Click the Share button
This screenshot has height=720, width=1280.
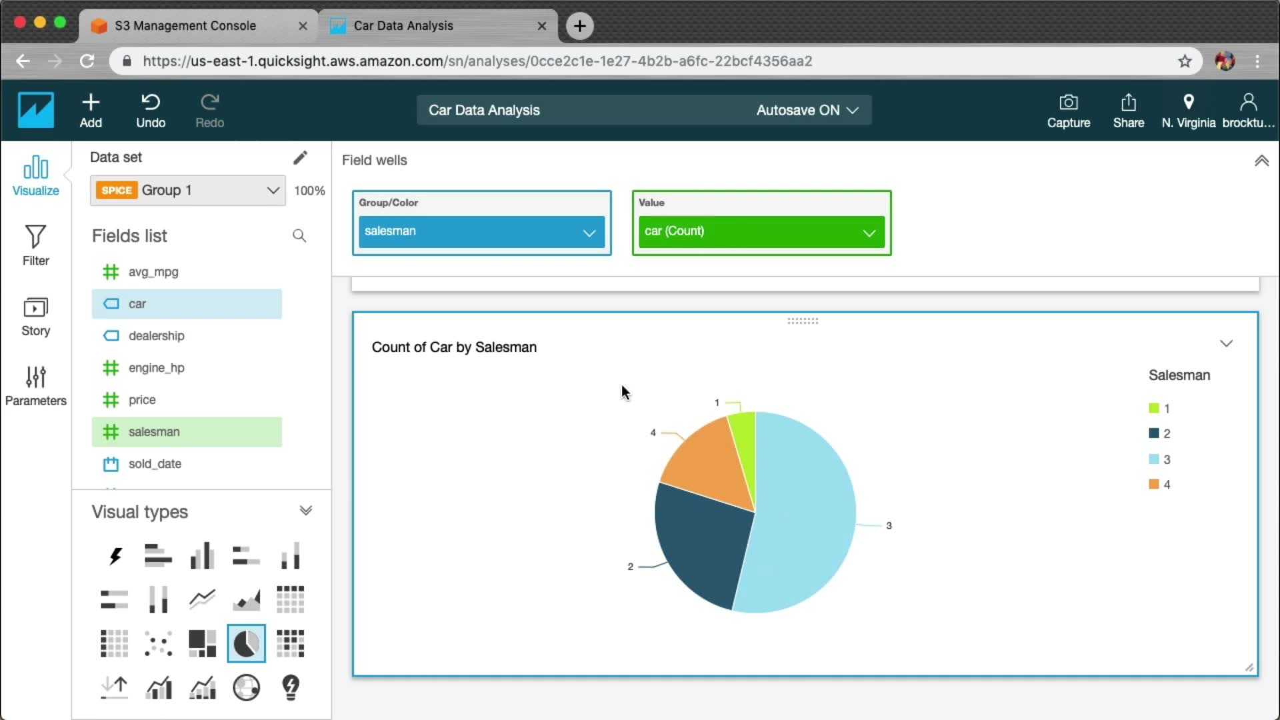(1128, 110)
